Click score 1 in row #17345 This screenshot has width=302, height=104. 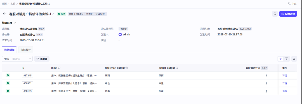click(x=266, y=76)
